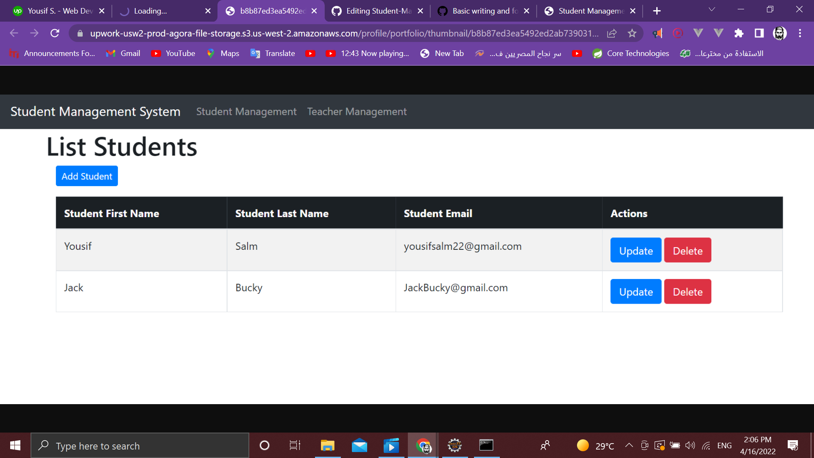The width and height of the screenshot is (814, 458).
Task: Open Chrome's three-dot menu
Action: tap(800, 33)
